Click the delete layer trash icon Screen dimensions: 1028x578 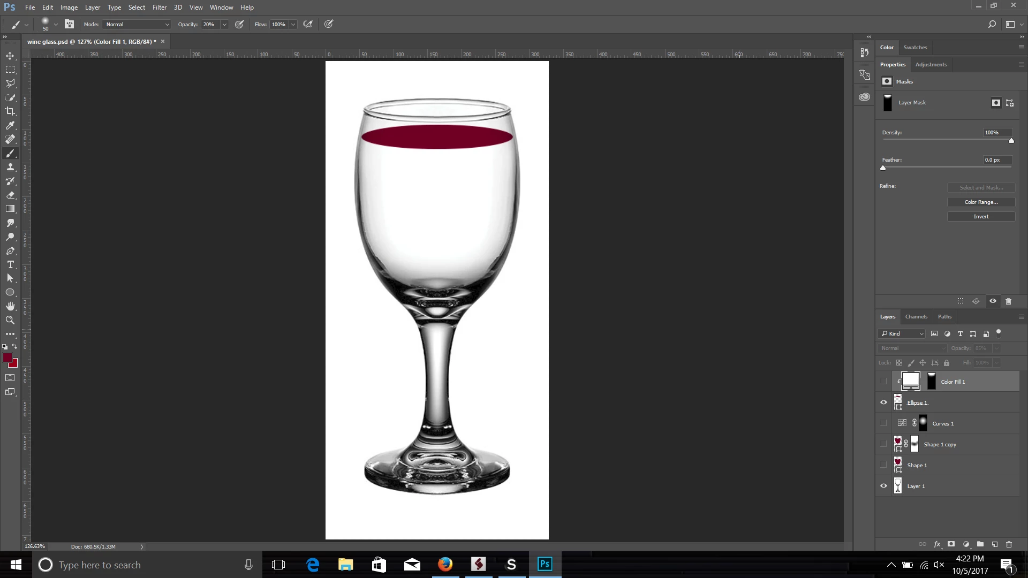tap(1009, 544)
